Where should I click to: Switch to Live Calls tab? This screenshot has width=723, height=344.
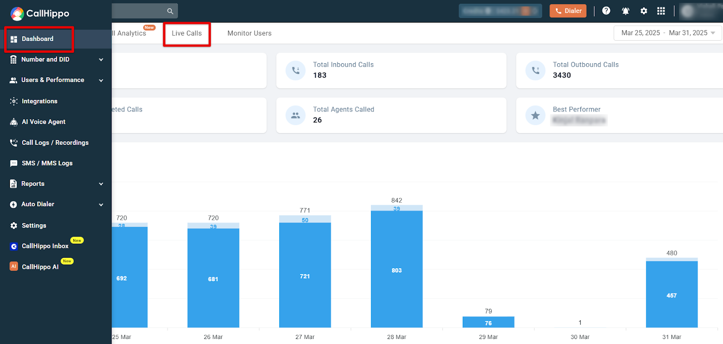[187, 33]
